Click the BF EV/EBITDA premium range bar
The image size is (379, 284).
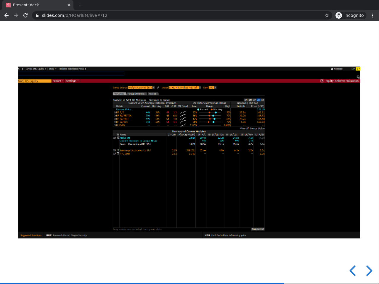[210, 116]
